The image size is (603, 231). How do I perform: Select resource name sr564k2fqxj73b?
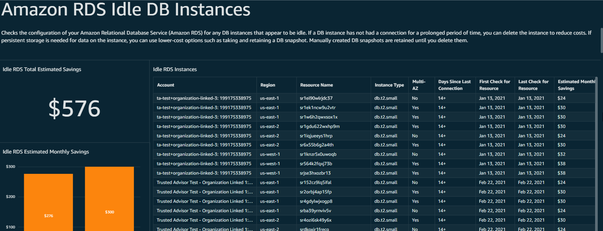point(316,164)
